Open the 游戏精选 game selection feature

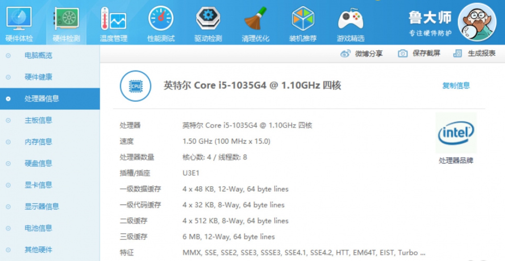point(350,21)
